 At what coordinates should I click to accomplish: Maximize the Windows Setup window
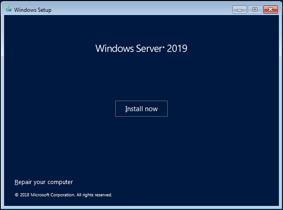pos(255,10)
